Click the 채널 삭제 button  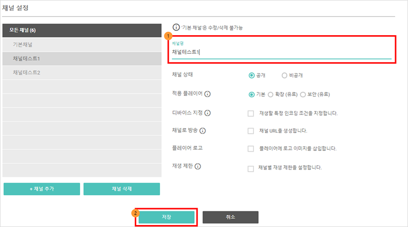coord(121,189)
